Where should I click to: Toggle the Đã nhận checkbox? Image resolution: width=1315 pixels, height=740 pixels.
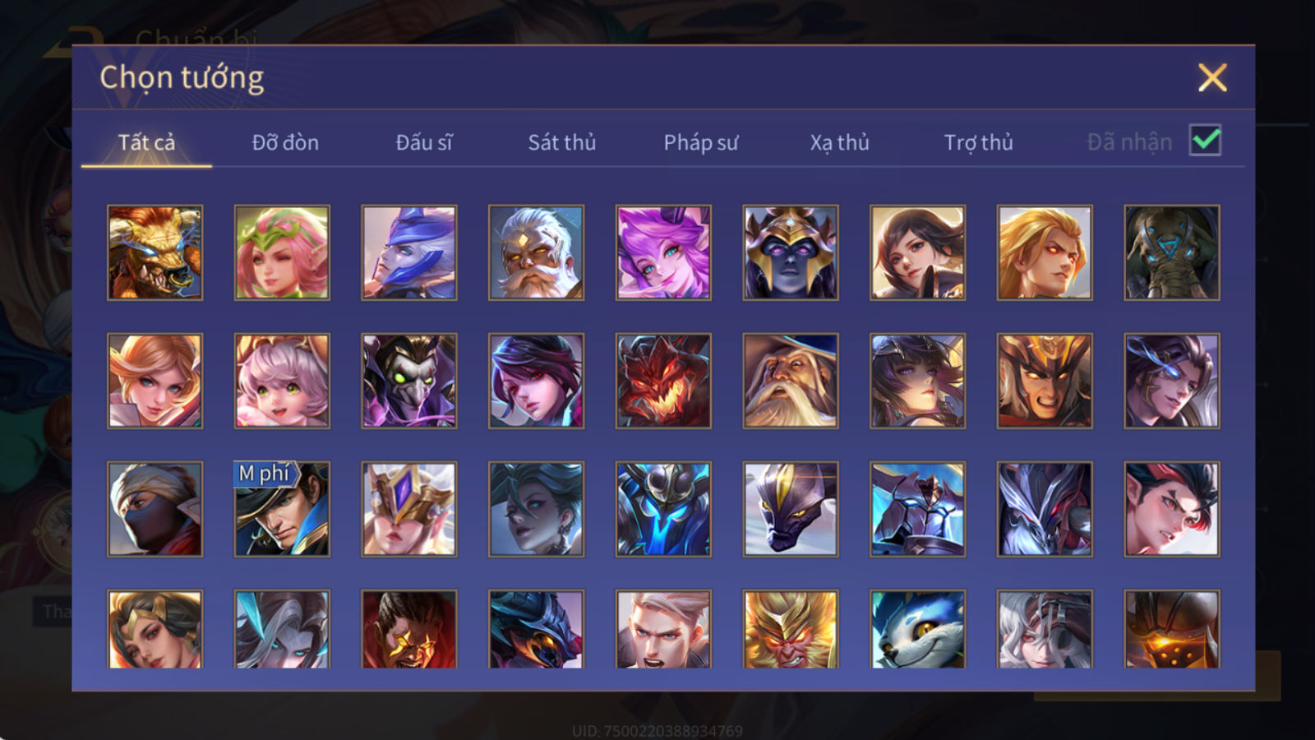(x=1206, y=141)
